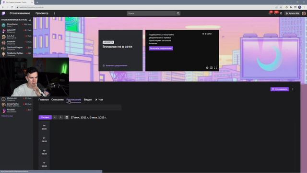307x173 pixels.
Task: Click the browser back arrow
Action: [3, 7]
